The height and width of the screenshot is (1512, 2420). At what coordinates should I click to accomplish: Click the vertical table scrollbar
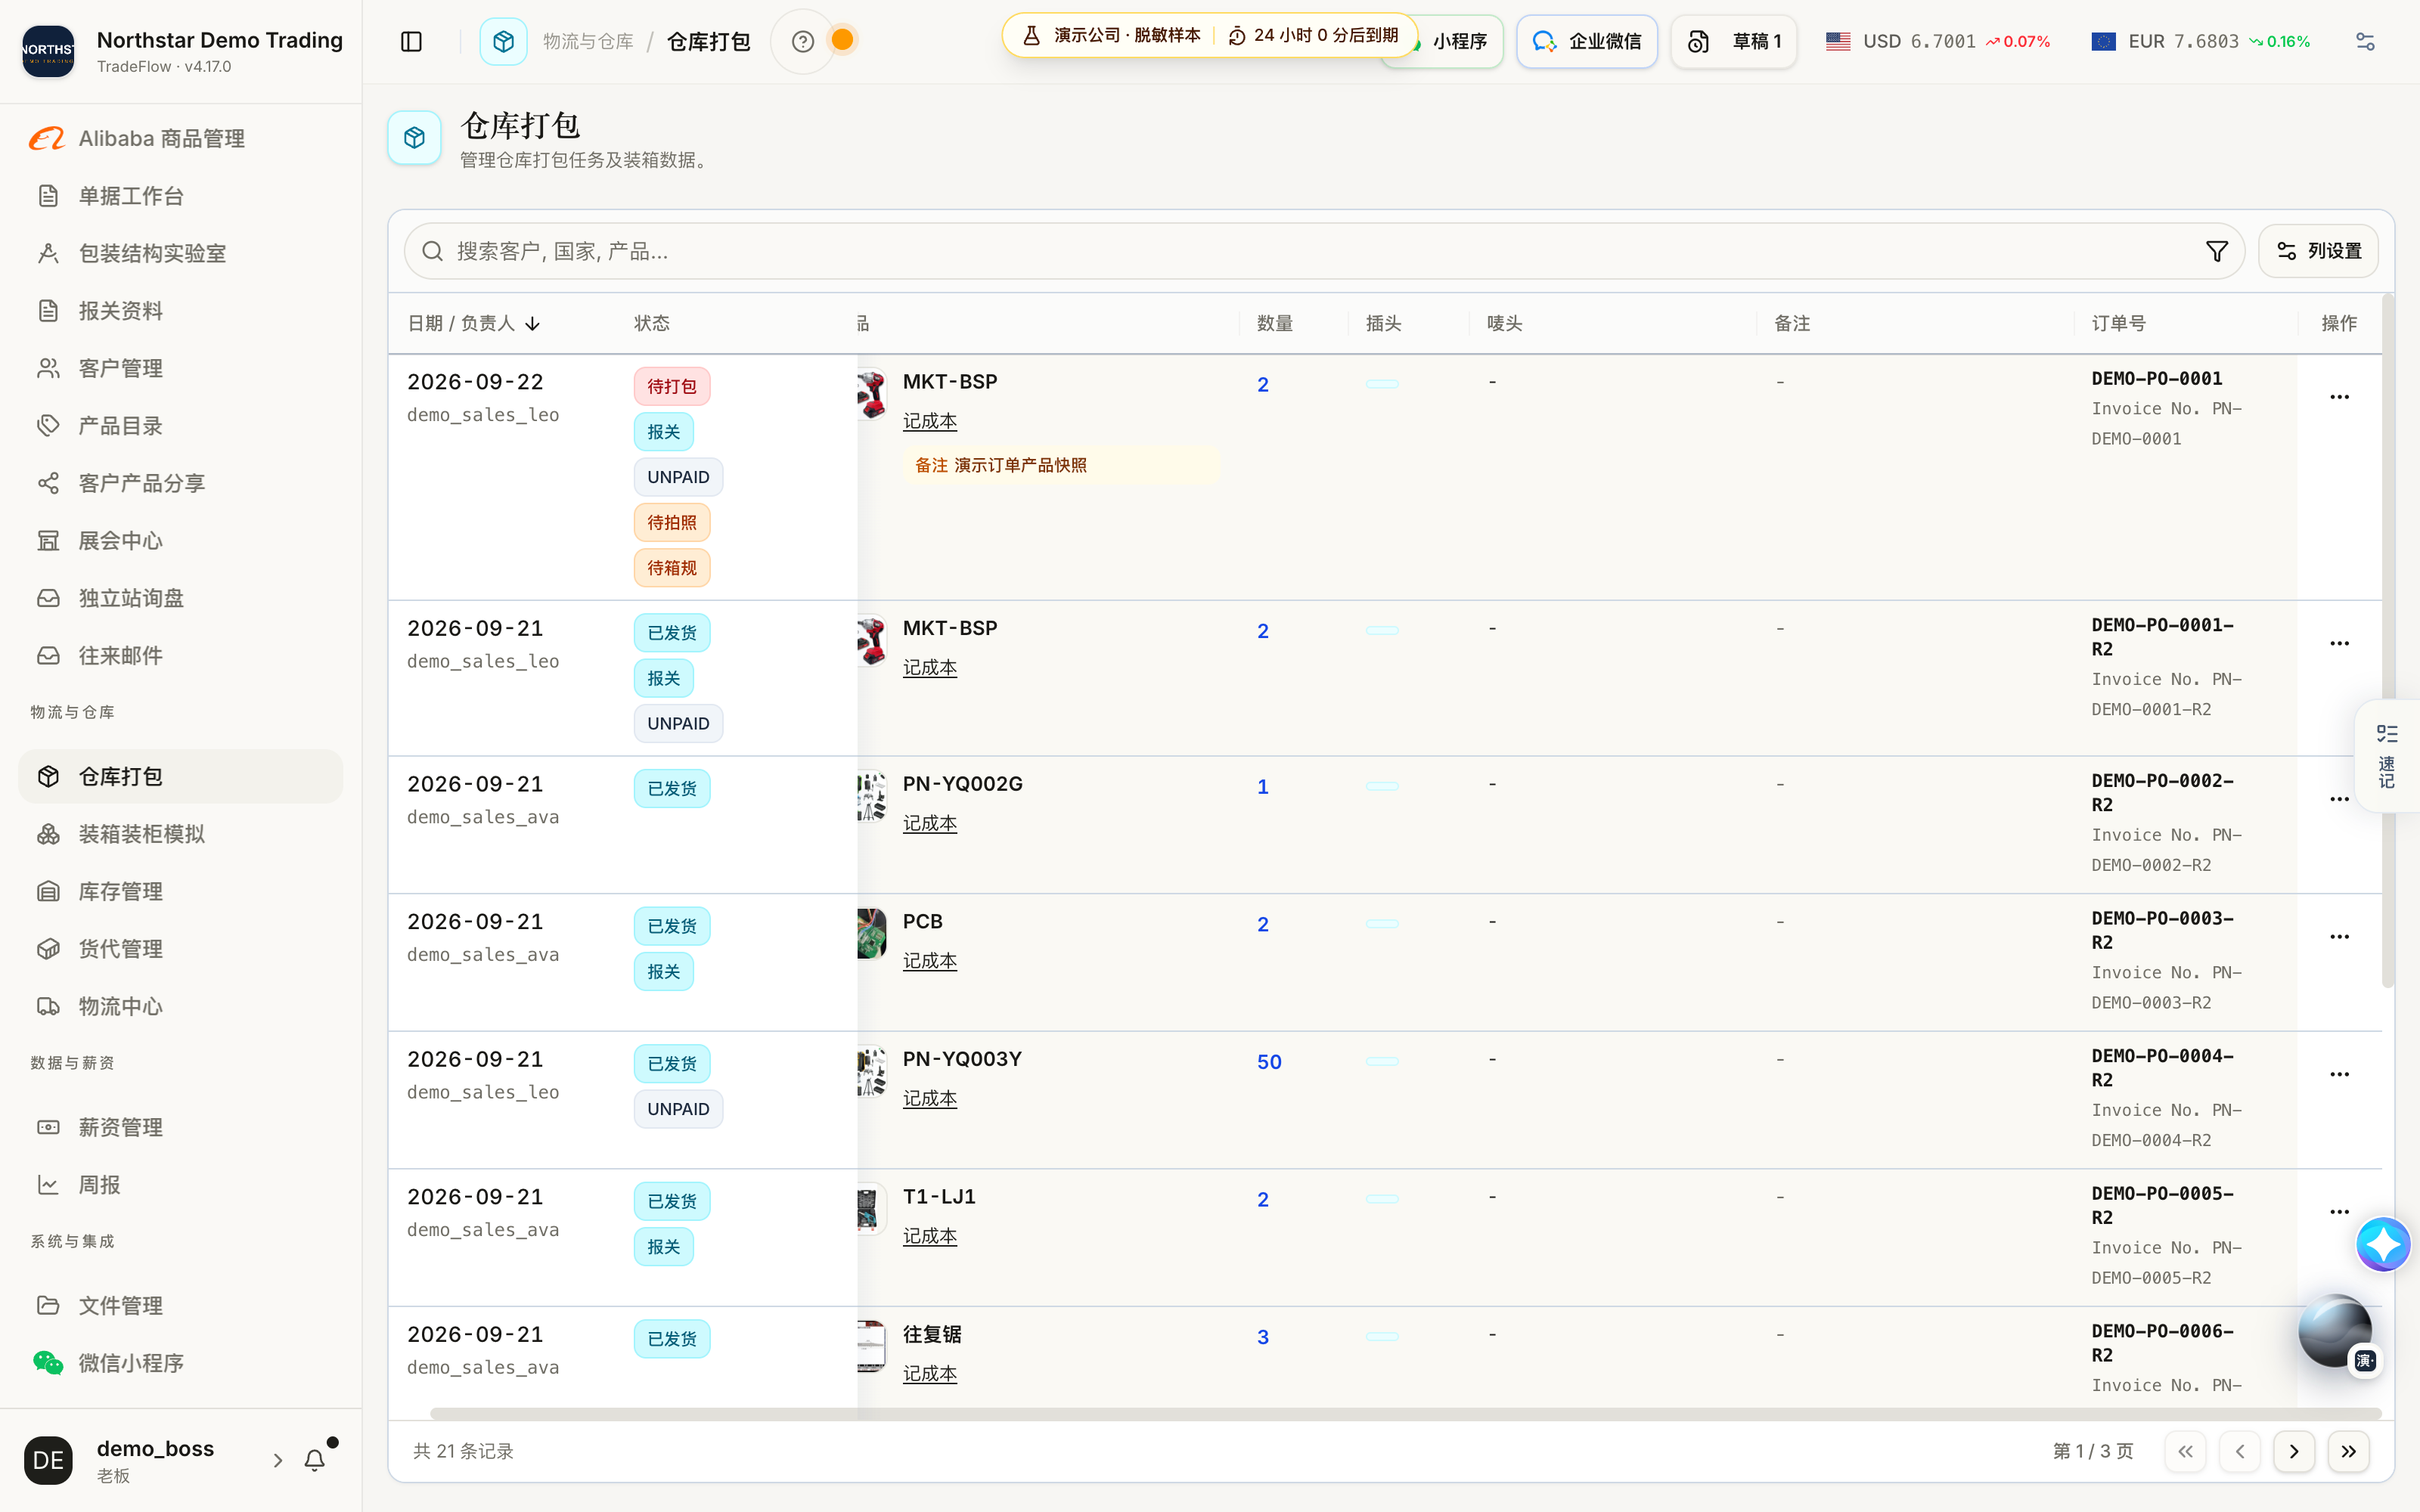point(2388,640)
